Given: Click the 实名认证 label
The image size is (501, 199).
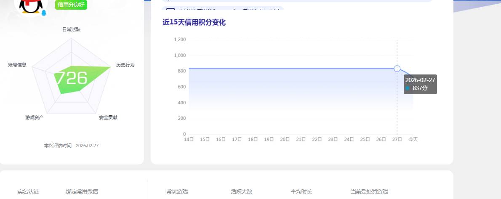Looking at the screenshot, I should click(28, 192).
